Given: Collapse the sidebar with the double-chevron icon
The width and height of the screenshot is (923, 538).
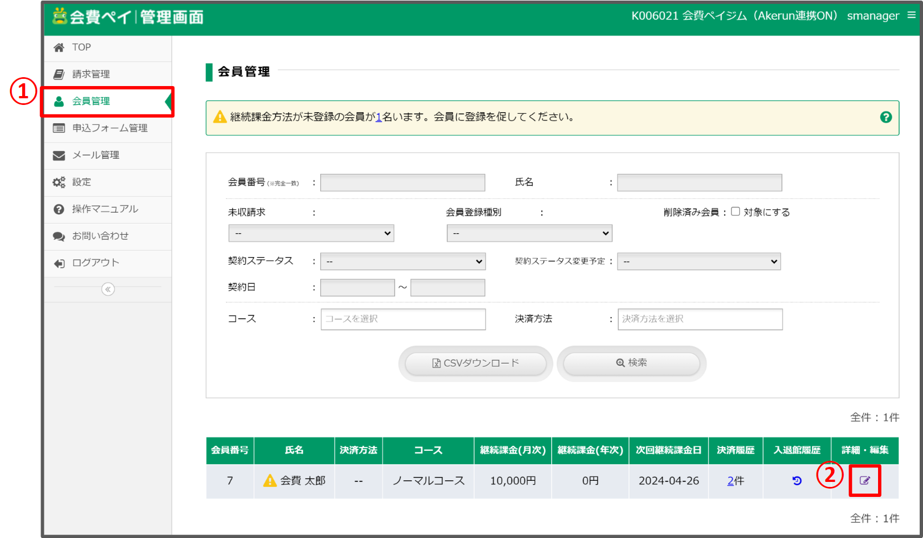Looking at the screenshot, I should (x=108, y=289).
